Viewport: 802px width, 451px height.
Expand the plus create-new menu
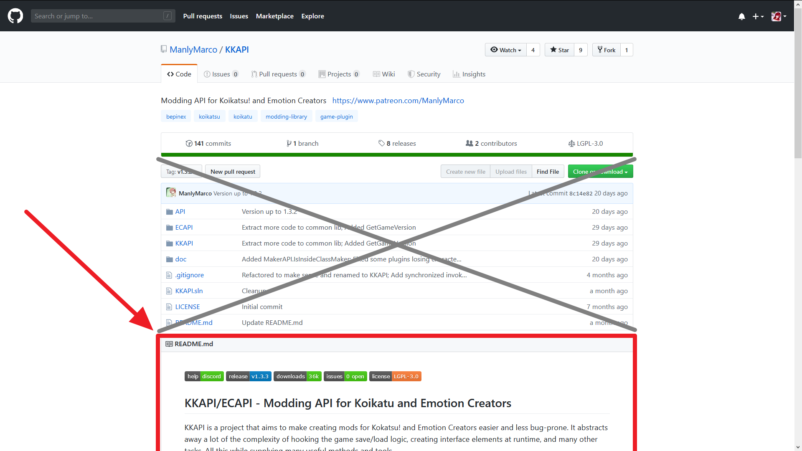pyautogui.click(x=758, y=16)
